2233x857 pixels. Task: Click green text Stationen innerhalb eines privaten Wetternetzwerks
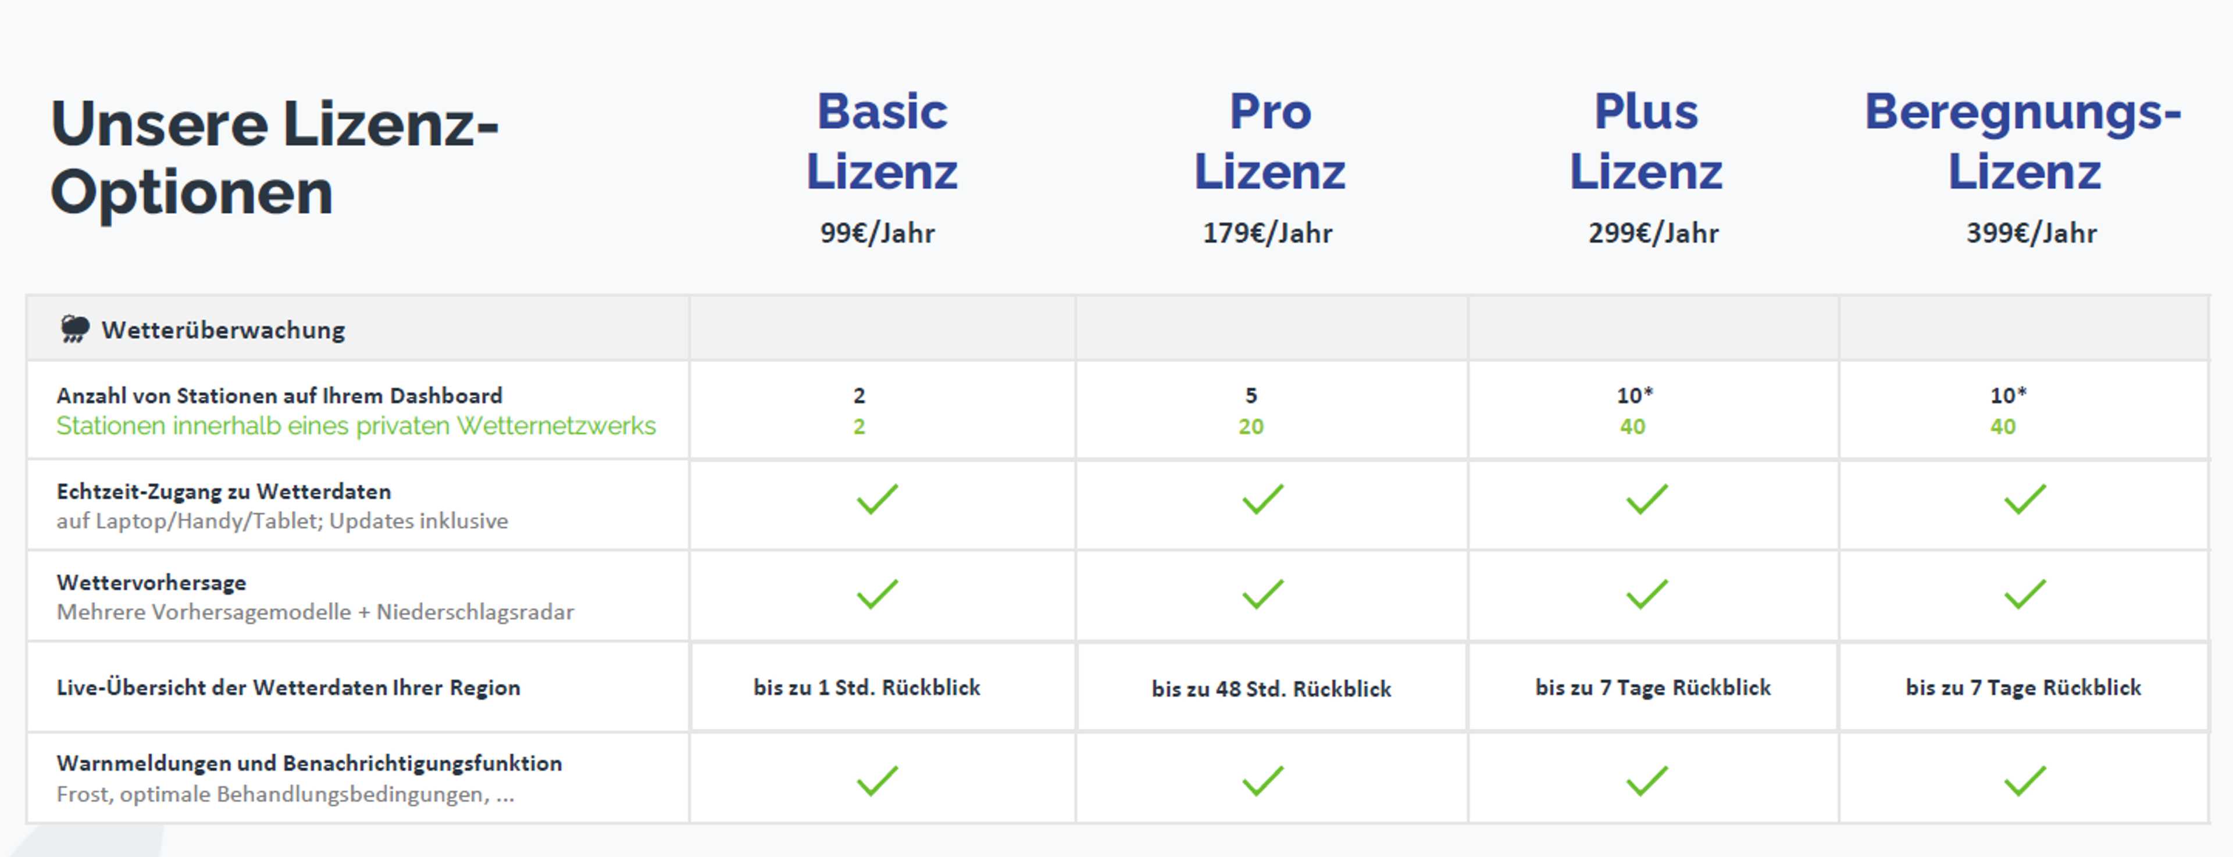point(356,426)
